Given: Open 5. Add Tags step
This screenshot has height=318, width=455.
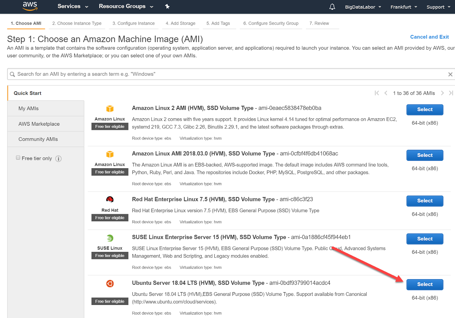Looking at the screenshot, I should click(x=218, y=23).
